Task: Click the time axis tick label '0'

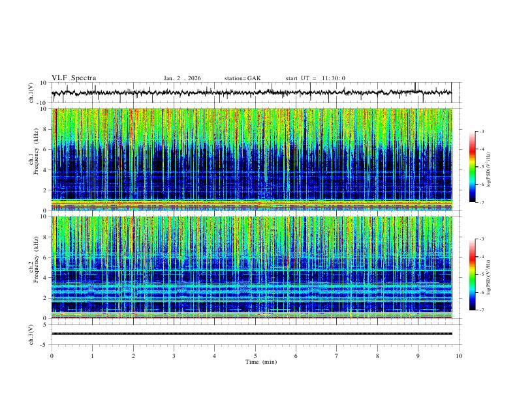Action: tap(52, 356)
